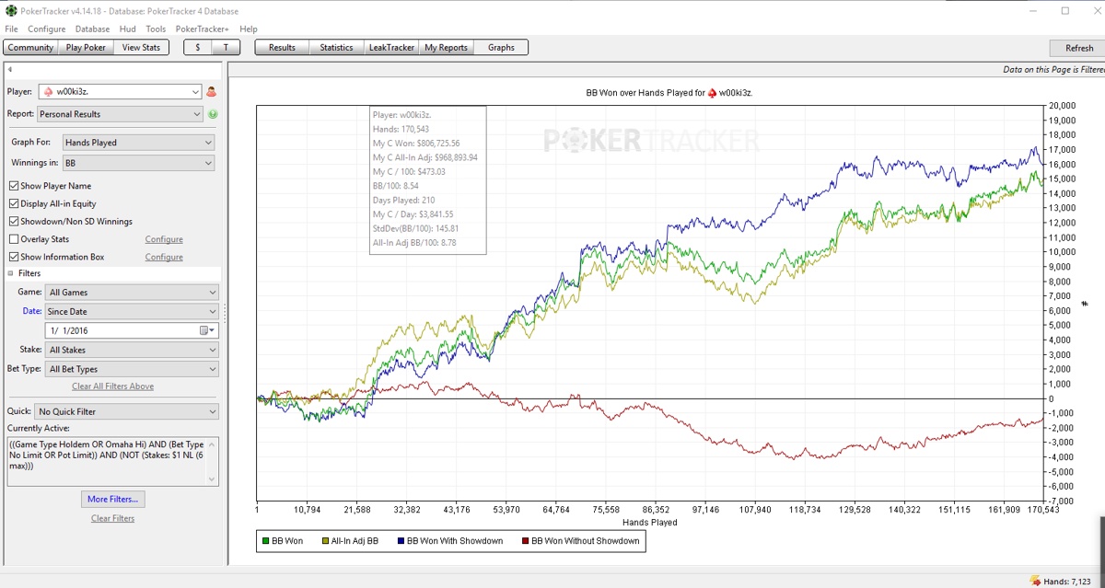Switch to the LeakTracker tab
The width and height of the screenshot is (1105, 588).
tap(391, 47)
